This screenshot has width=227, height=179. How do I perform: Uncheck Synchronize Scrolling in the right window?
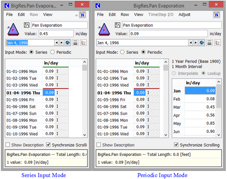click(176, 145)
